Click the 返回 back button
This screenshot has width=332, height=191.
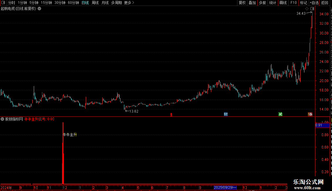pyautogui.click(x=325, y=3)
